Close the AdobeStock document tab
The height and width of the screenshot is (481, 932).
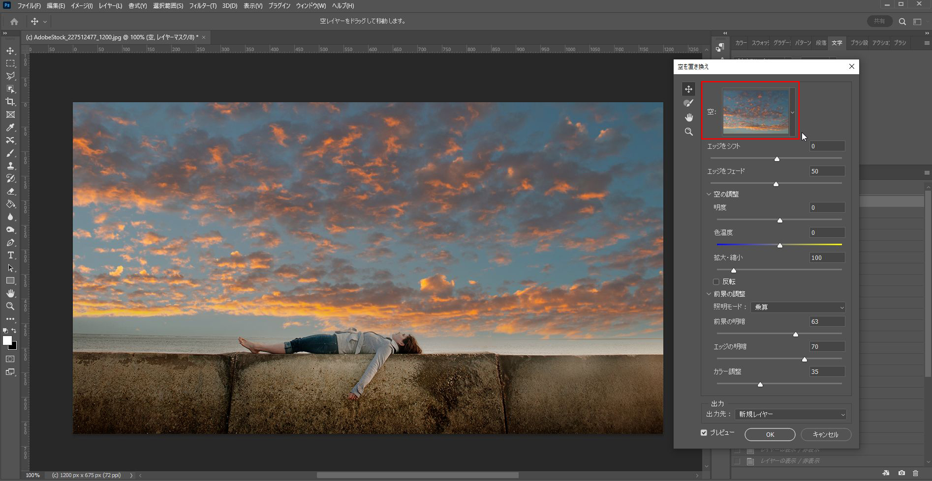[204, 37]
